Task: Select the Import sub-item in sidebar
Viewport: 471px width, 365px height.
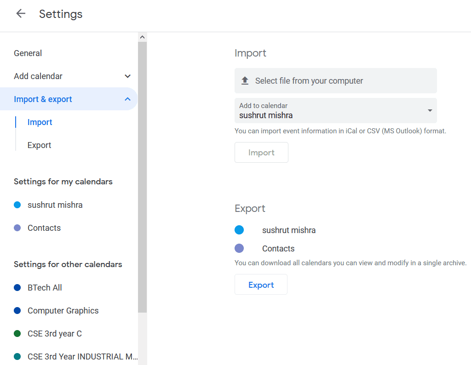Action: 40,122
